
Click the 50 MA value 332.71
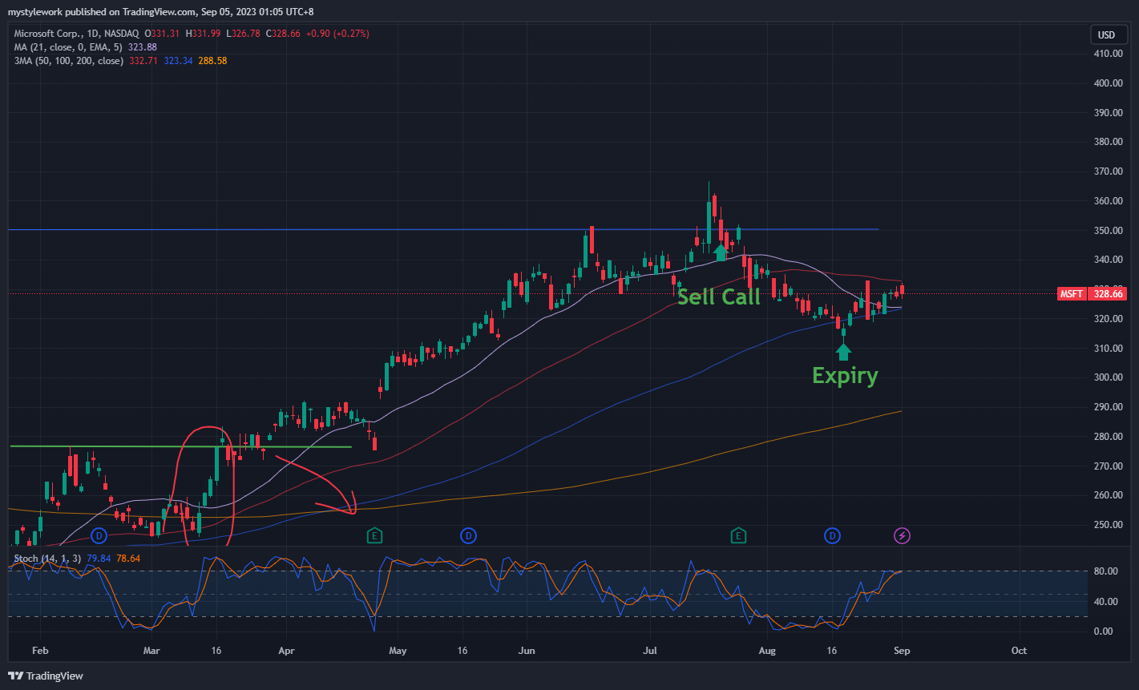[x=144, y=61]
